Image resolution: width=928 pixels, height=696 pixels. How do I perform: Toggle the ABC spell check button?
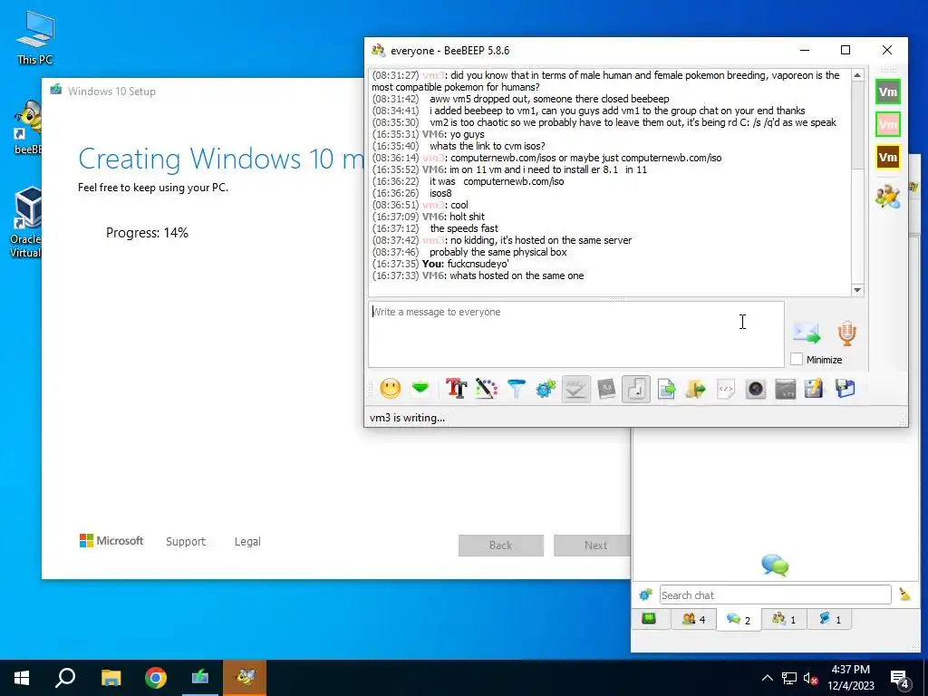pos(575,389)
